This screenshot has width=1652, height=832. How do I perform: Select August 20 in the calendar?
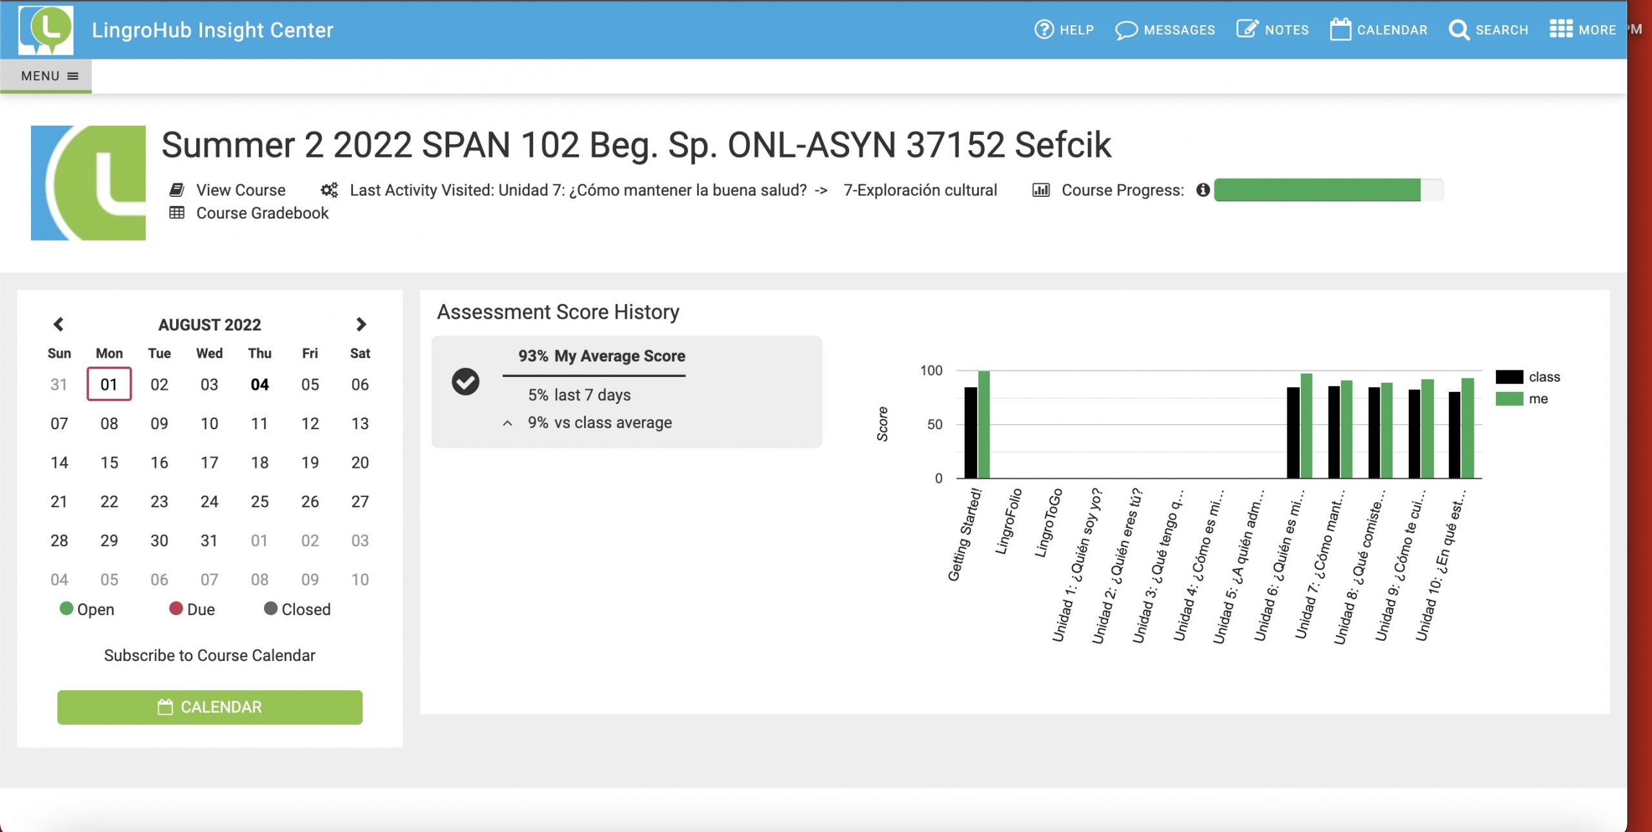tap(360, 463)
